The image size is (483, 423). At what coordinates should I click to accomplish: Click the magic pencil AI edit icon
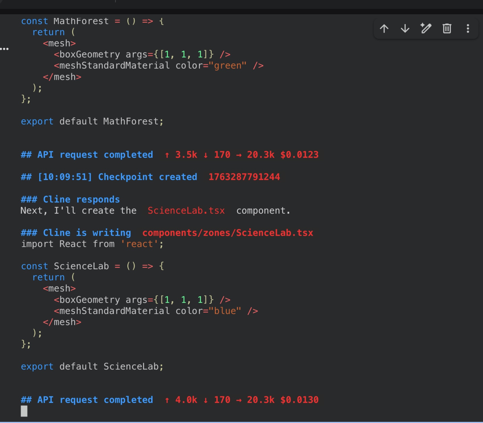pyautogui.click(x=426, y=29)
